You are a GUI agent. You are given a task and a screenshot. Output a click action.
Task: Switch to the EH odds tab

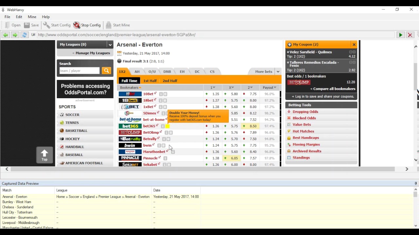point(182,71)
